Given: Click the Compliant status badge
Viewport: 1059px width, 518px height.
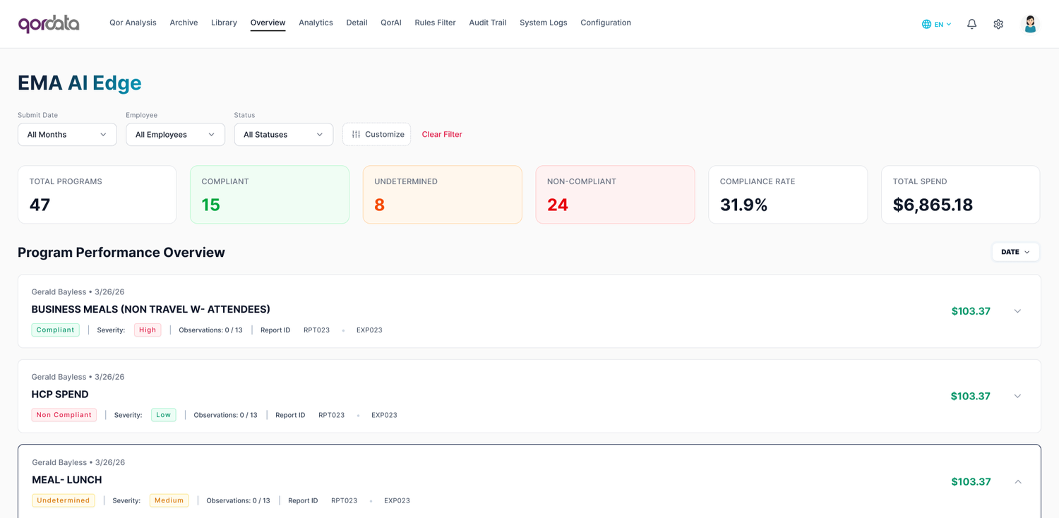Looking at the screenshot, I should (55, 330).
